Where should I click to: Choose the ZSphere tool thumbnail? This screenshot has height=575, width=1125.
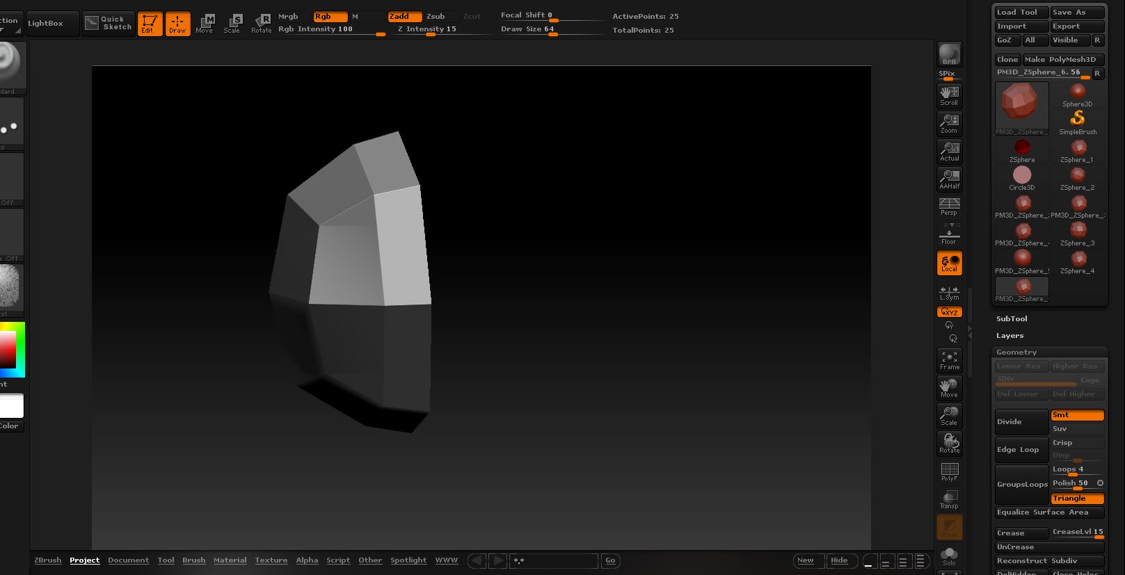1022,150
